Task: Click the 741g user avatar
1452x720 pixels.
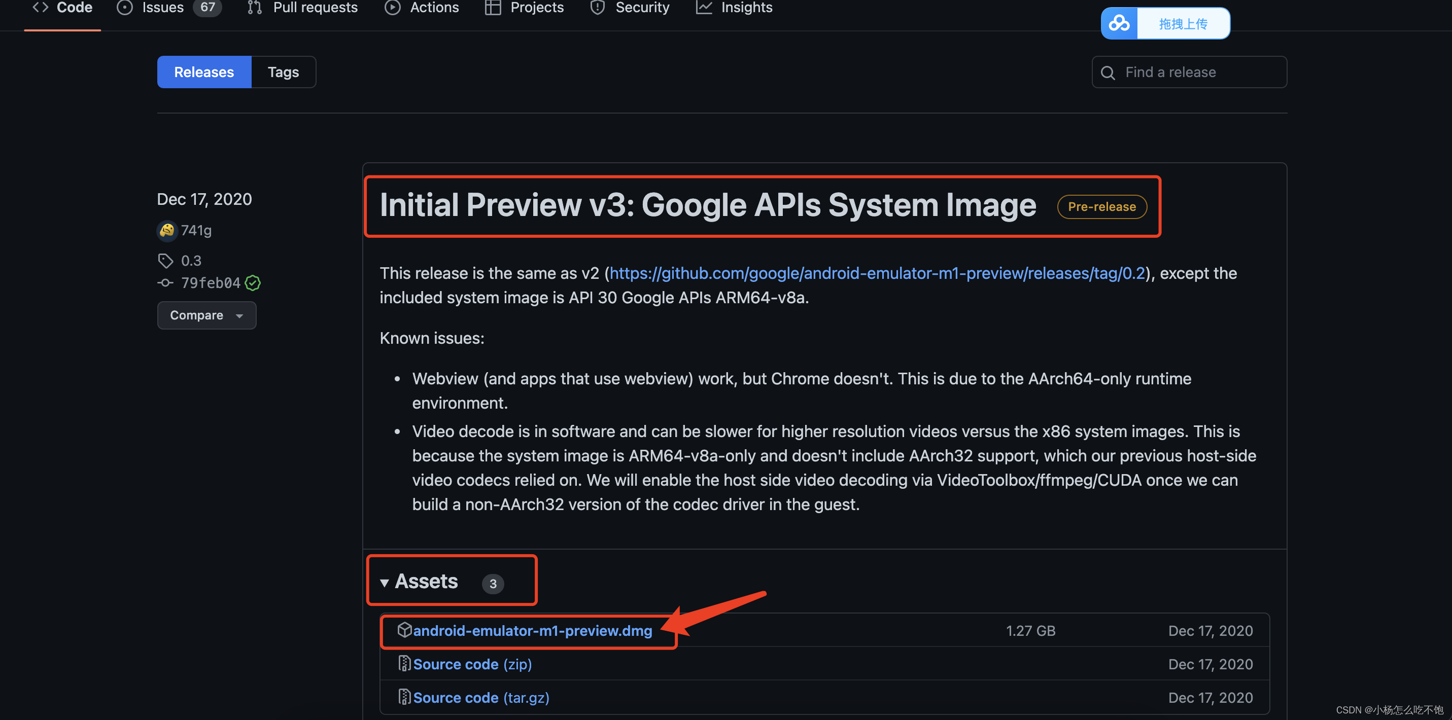Action: tap(167, 230)
